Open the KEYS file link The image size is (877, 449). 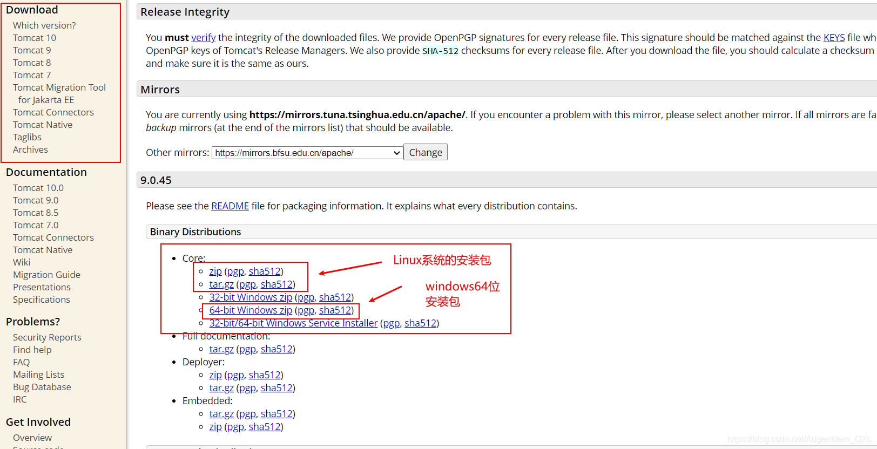click(834, 37)
